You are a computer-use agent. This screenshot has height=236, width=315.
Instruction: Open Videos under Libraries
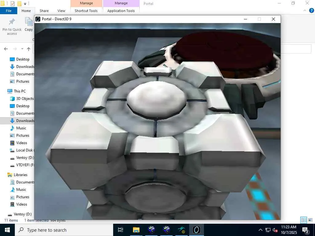click(22, 204)
